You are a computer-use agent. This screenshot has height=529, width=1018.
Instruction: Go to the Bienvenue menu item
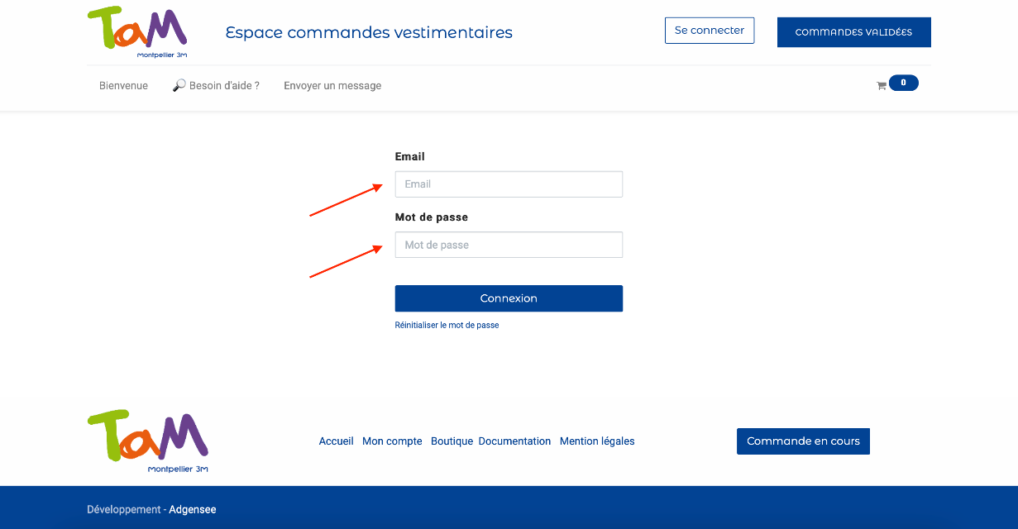123,86
